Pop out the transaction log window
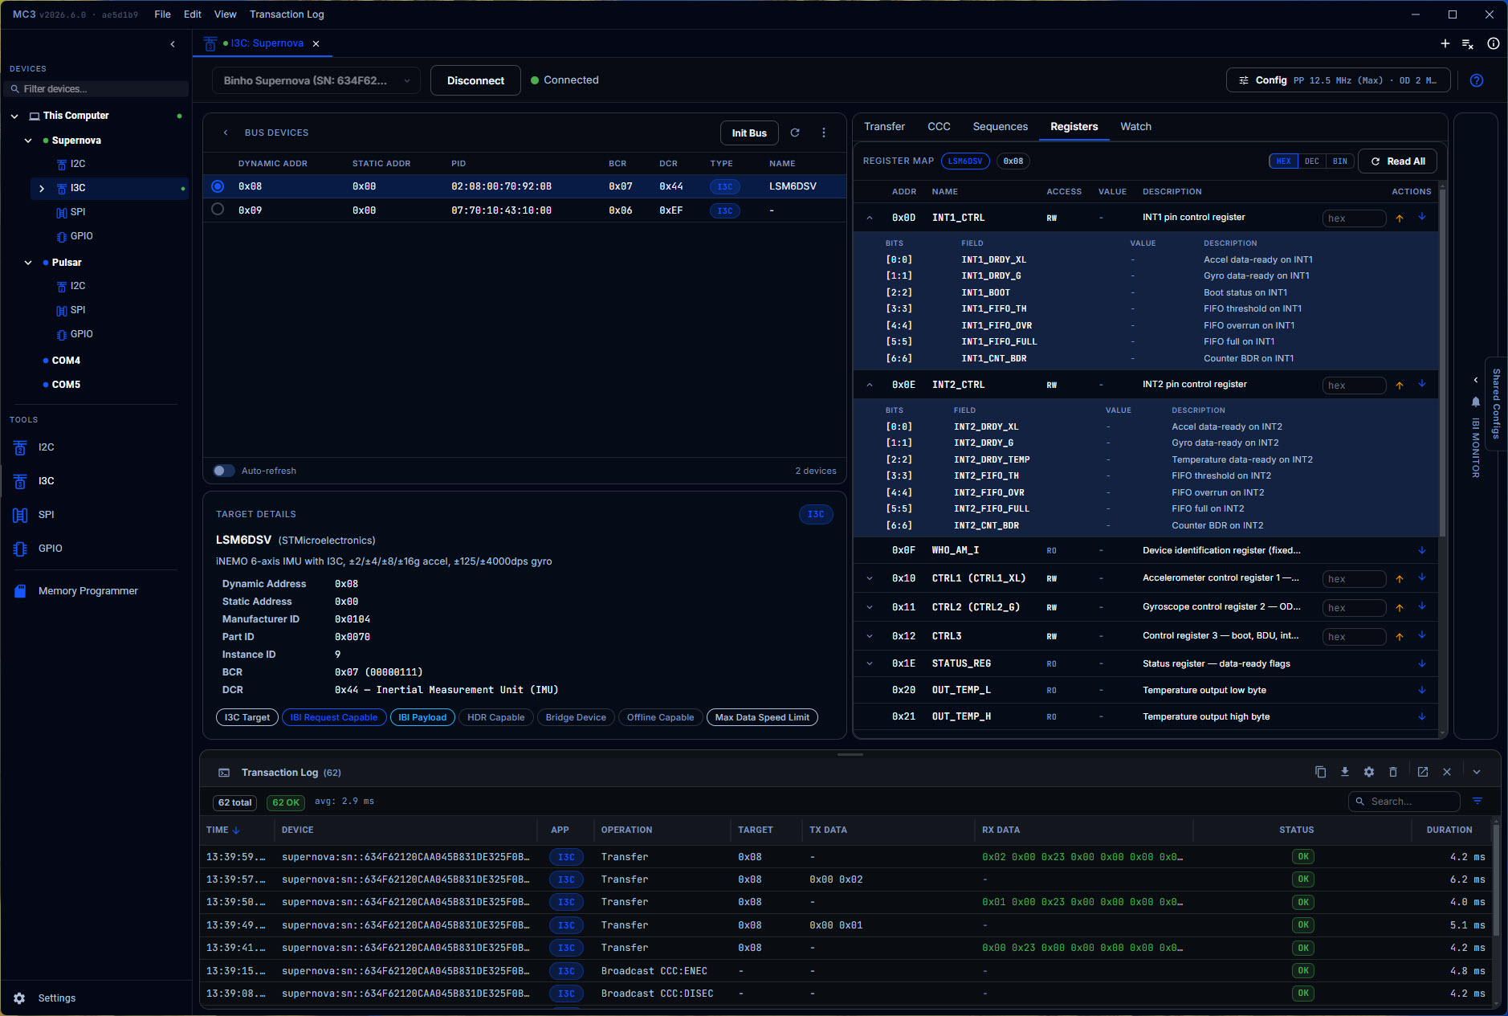 (1423, 772)
